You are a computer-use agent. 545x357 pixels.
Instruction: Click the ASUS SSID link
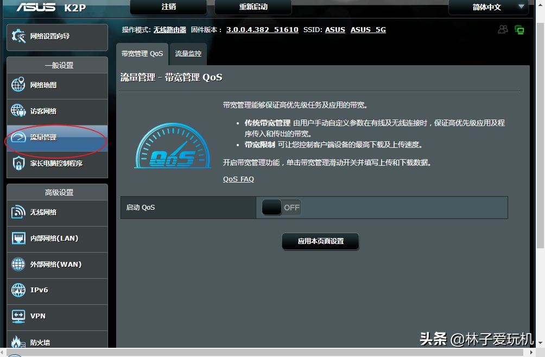(x=335, y=29)
